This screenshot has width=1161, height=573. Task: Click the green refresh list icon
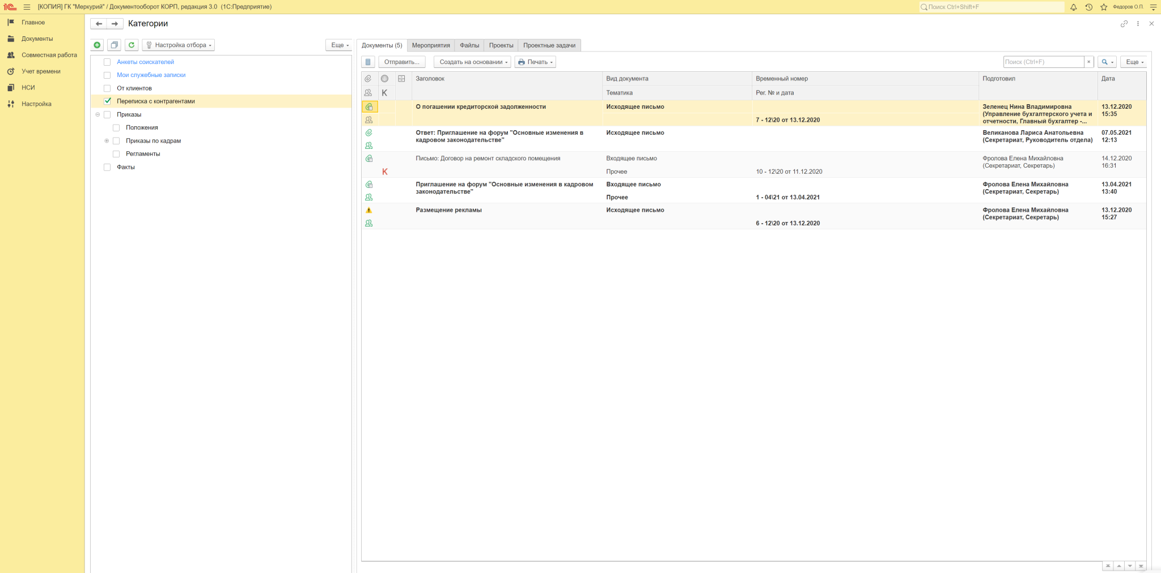pos(132,45)
